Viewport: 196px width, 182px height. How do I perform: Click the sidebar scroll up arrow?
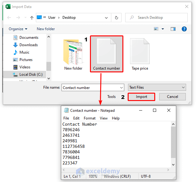[49, 37]
